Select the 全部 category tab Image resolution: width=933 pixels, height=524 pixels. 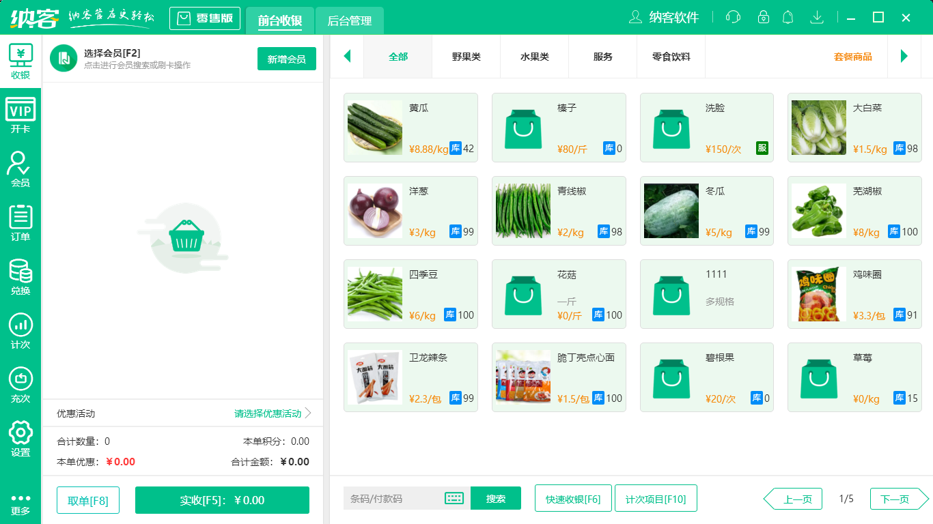tap(398, 57)
